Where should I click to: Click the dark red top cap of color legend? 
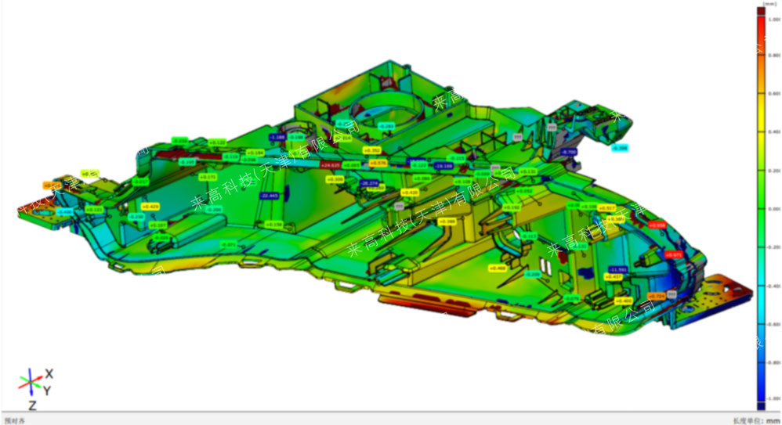[x=761, y=11]
